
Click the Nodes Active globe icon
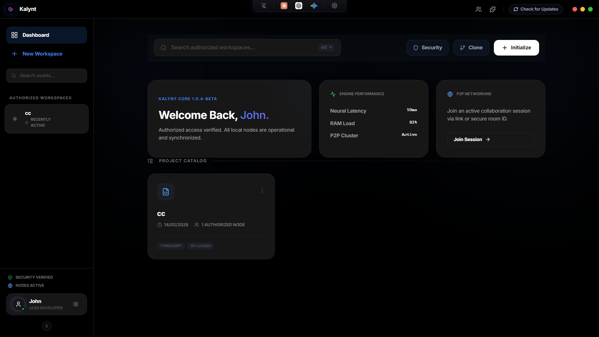pos(10,286)
